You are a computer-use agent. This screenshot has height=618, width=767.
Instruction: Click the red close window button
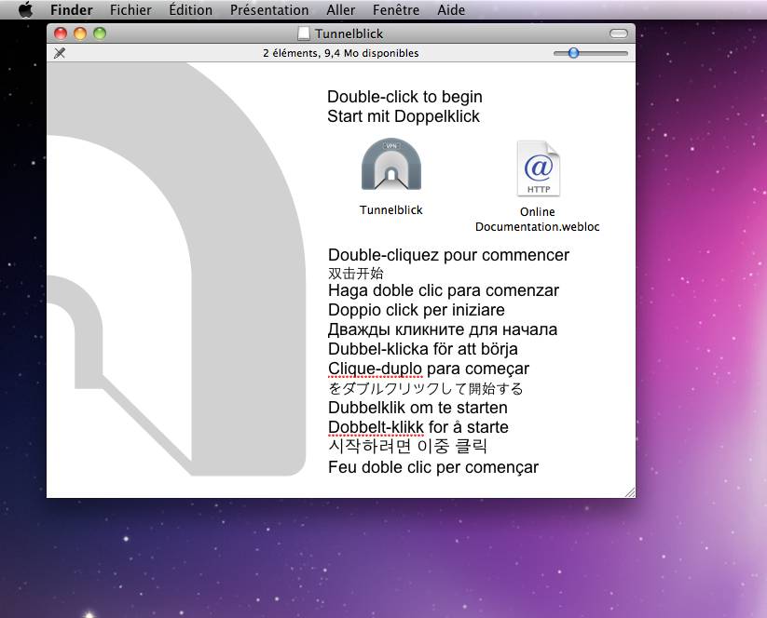[x=61, y=34]
